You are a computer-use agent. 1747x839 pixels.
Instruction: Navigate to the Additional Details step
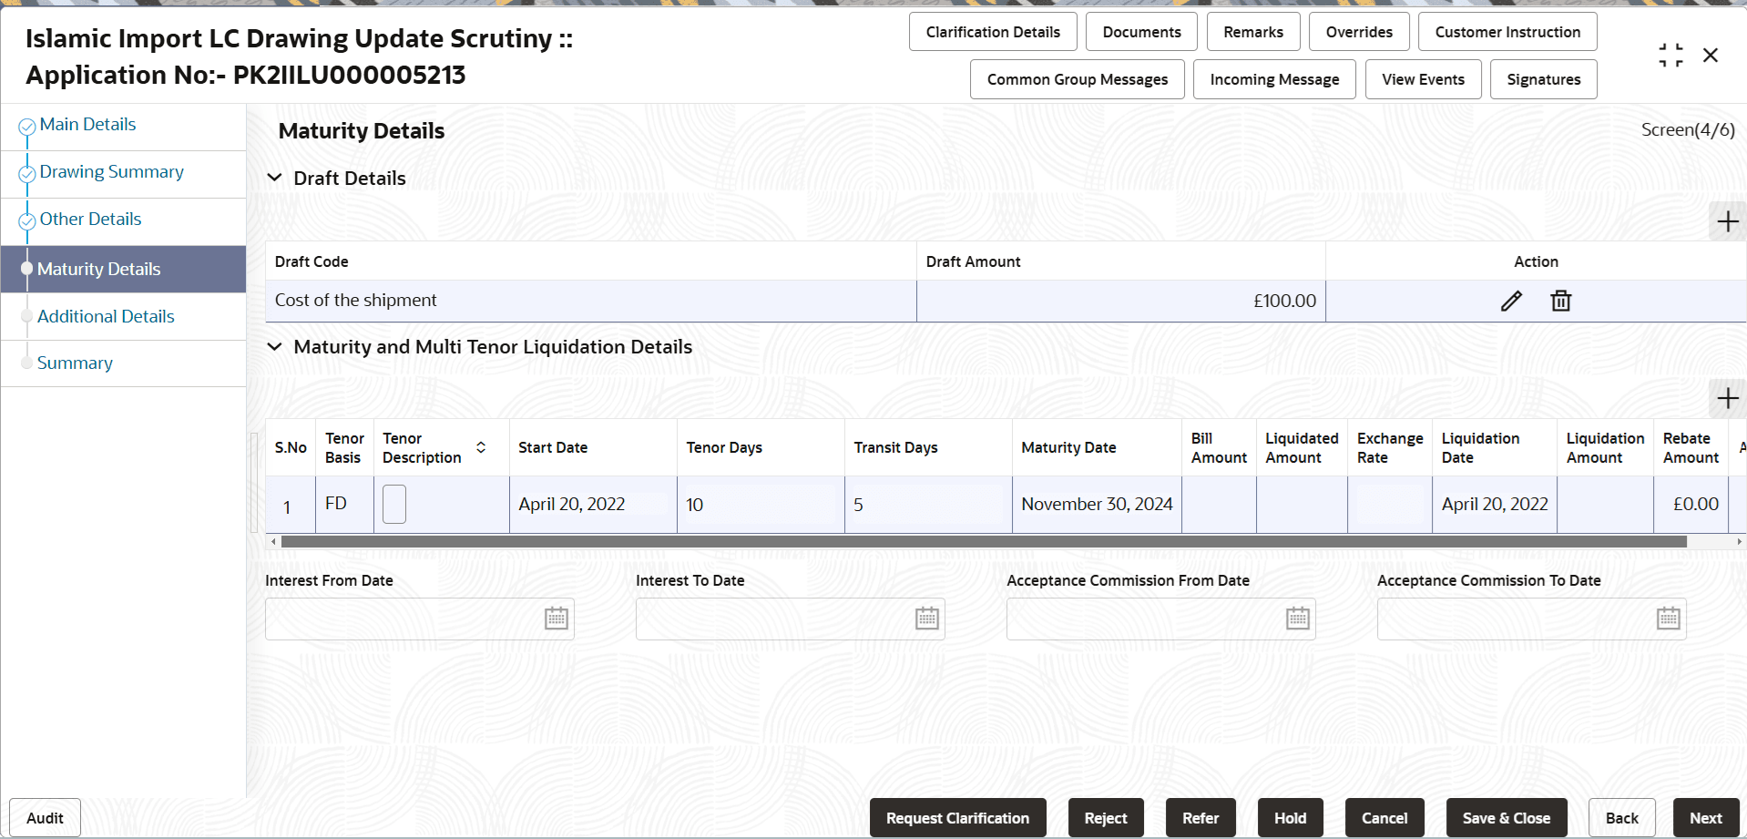(x=106, y=316)
